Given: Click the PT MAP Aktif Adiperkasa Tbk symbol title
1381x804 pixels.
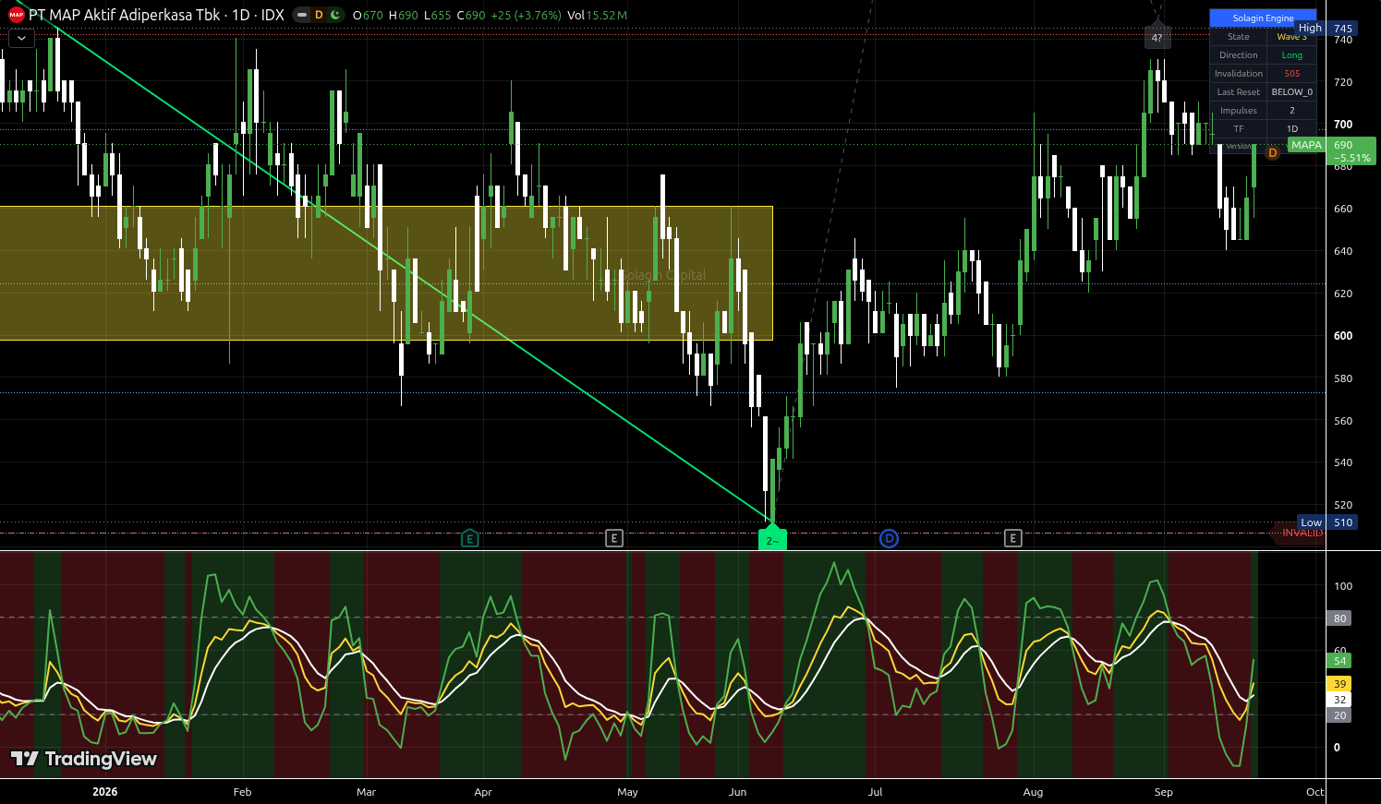Looking at the screenshot, I should pyautogui.click(x=125, y=15).
